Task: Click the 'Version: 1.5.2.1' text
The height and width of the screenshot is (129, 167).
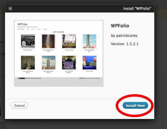Action: click(125, 44)
